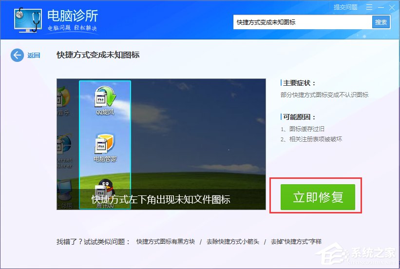Click the 主要症状 heading

tap(299, 83)
